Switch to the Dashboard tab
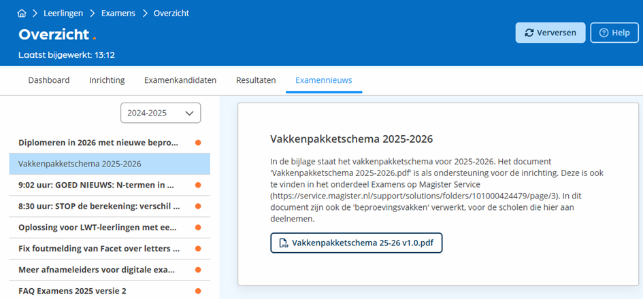The height and width of the screenshot is (299, 643). [x=49, y=80]
